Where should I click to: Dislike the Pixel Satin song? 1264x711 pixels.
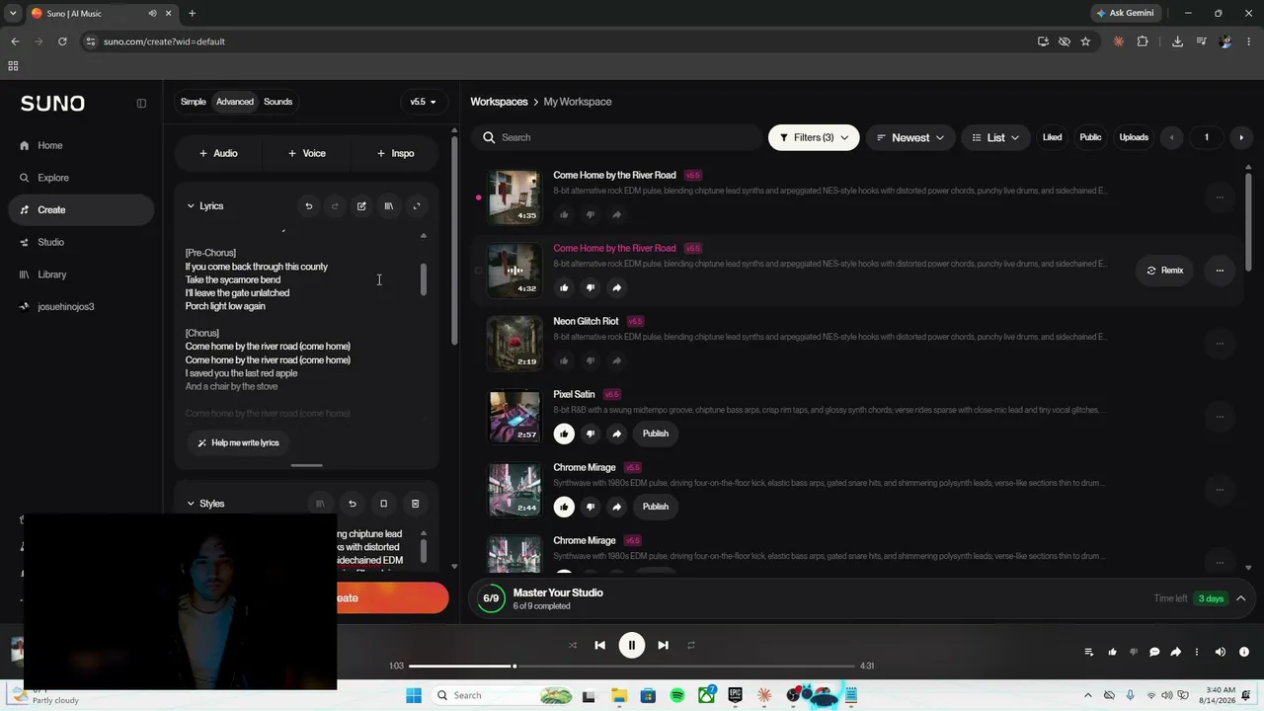coord(591,434)
